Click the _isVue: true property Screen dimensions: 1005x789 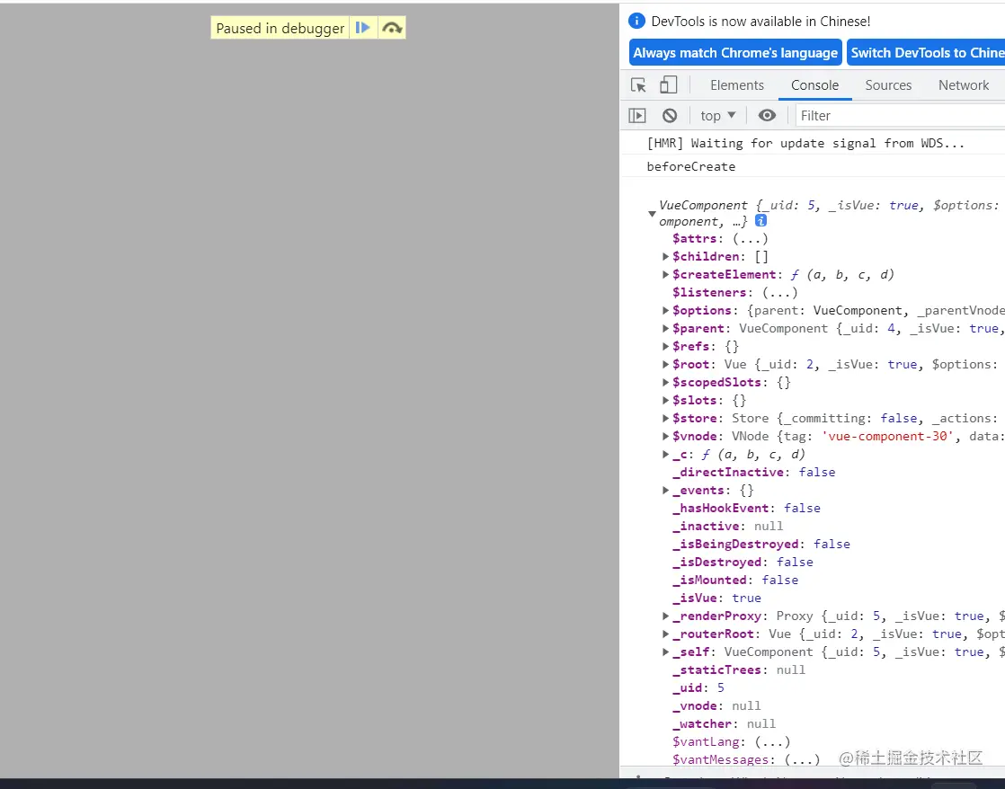coord(716,598)
